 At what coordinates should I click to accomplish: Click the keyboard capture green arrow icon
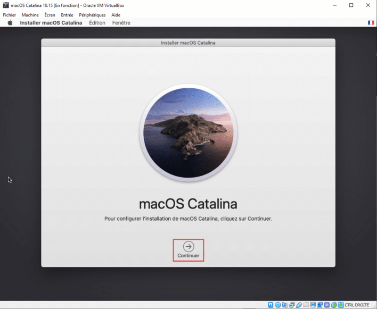341,305
